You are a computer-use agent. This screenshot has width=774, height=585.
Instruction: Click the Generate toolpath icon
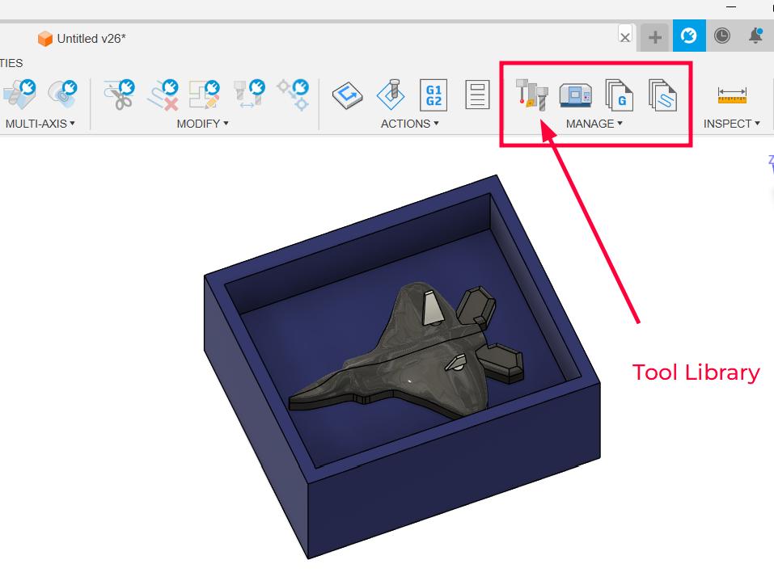click(x=347, y=95)
